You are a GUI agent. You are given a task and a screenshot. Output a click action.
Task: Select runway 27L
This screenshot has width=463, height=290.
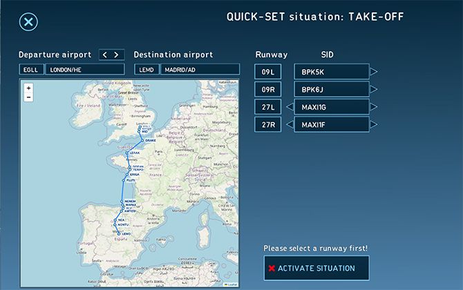(x=268, y=107)
